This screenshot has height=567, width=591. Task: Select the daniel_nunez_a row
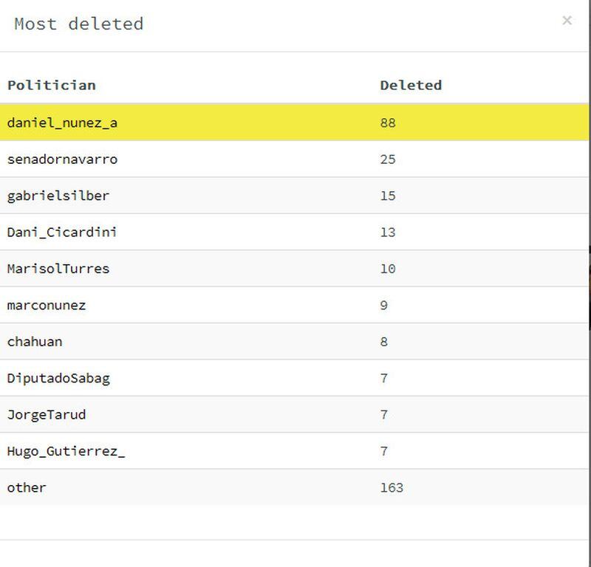click(x=294, y=123)
